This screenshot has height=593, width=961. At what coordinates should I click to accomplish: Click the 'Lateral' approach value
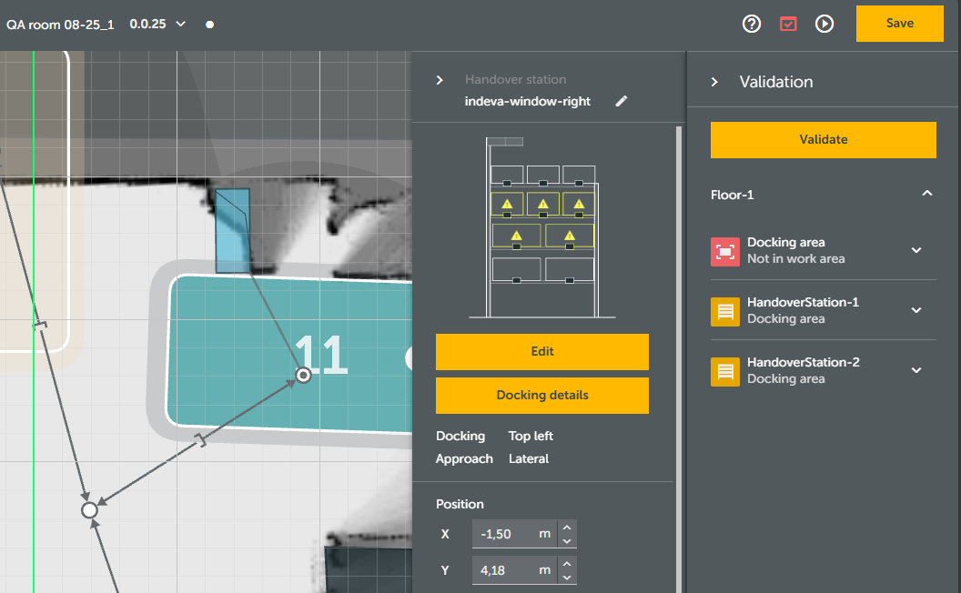[529, 458]
